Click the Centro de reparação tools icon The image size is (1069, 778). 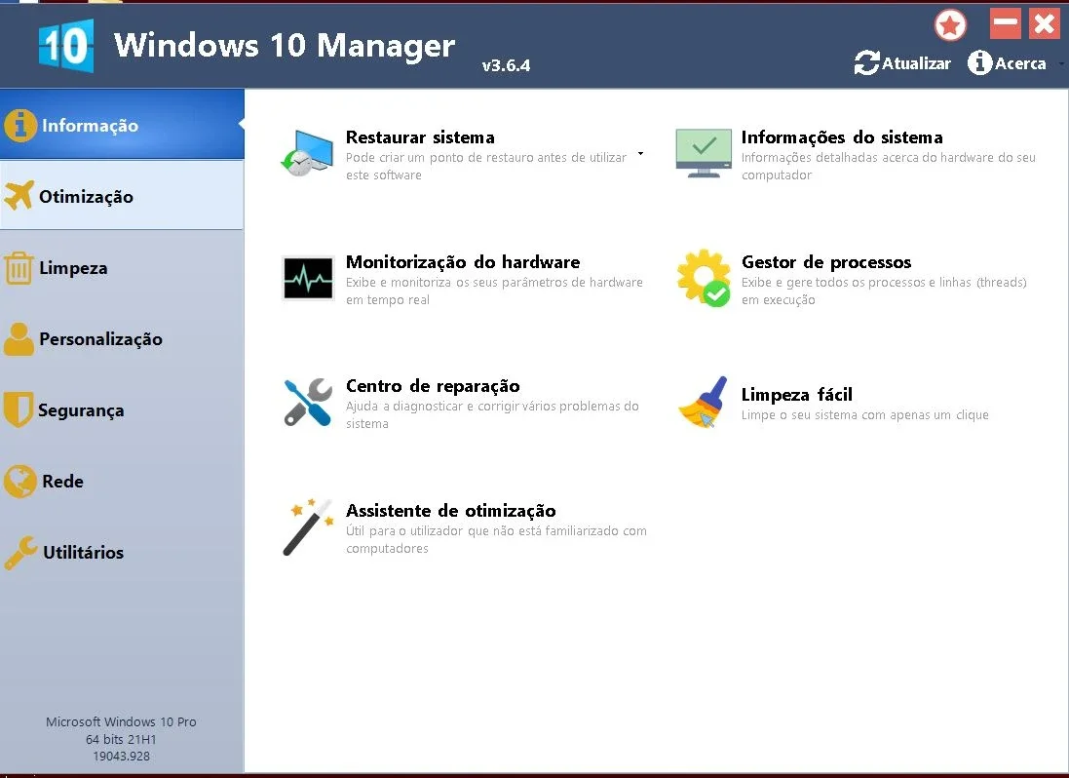pyautogui.click(x=308, y=403)
